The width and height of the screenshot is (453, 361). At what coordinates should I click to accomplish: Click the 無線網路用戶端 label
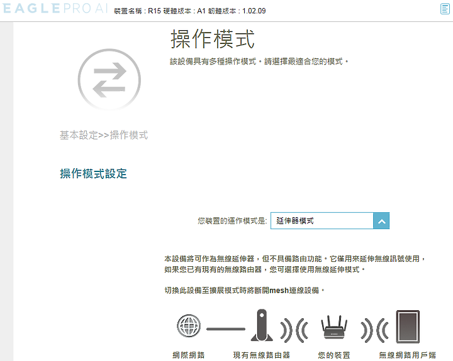point(407,355)
